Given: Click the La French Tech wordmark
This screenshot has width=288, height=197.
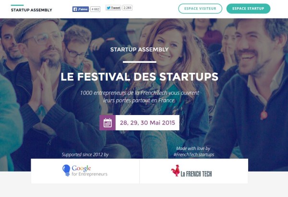Looking at the screenshot, I should click(196, 174).
